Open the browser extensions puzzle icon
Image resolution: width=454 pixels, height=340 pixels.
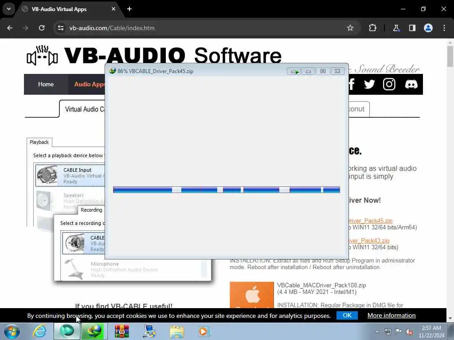point(372,28)
